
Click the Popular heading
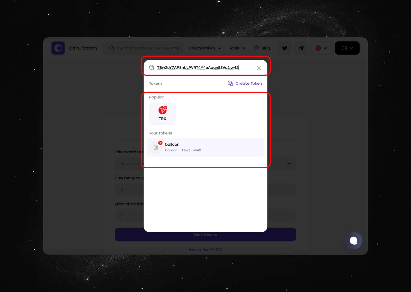tap(156, 97)
